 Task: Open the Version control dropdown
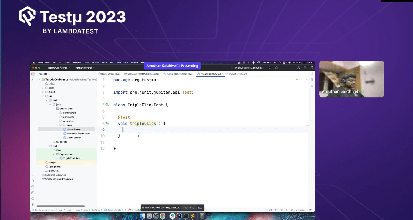pos(85,68)
